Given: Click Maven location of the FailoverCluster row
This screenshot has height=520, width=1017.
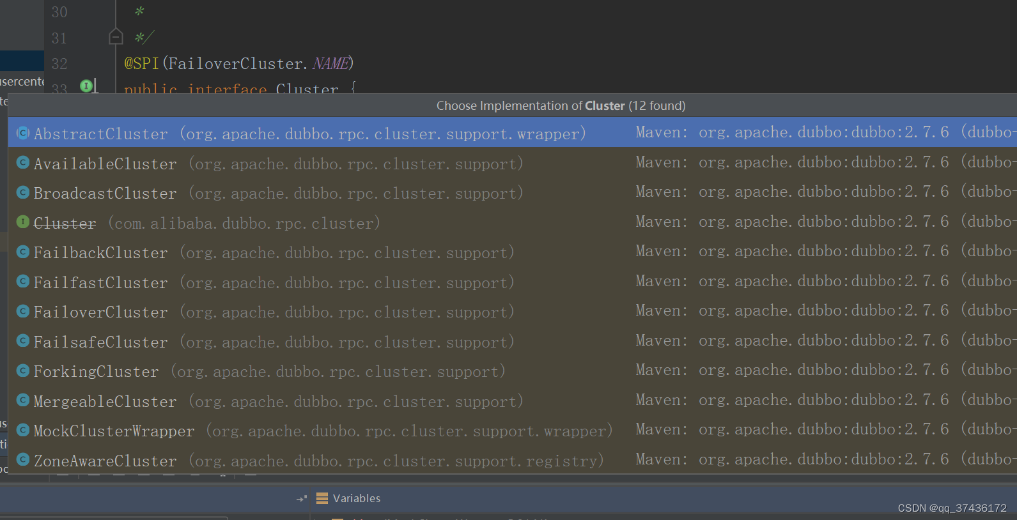Looking at the screenshot, I should (826, 310).
